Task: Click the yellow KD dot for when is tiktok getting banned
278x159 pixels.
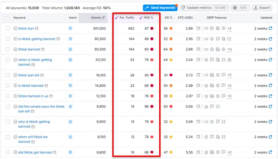Action: (171, 60)
